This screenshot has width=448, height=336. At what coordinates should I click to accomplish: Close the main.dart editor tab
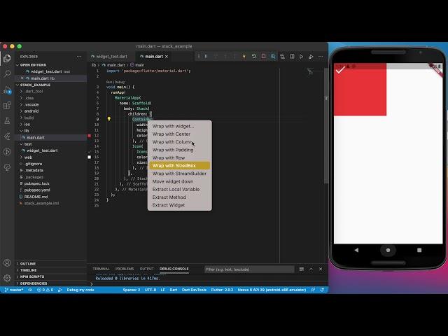pos(167,57)
